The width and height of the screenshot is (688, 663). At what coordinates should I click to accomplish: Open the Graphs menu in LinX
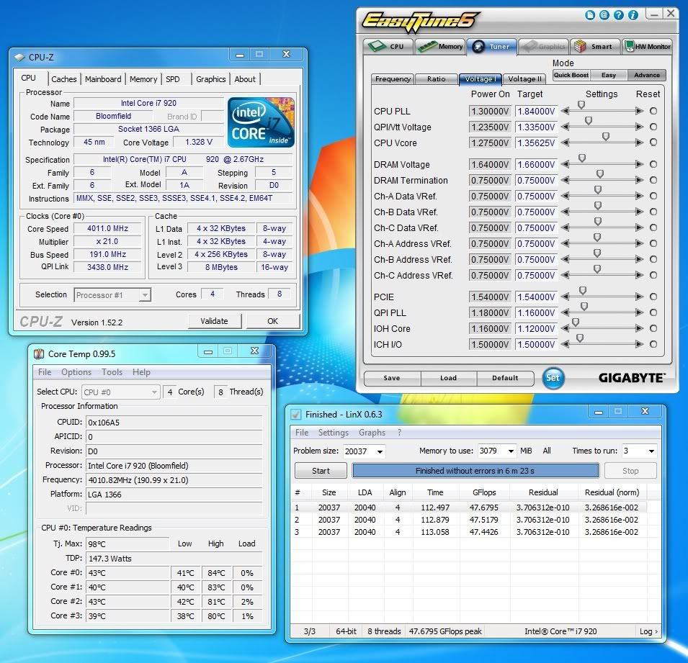[372, 433]
